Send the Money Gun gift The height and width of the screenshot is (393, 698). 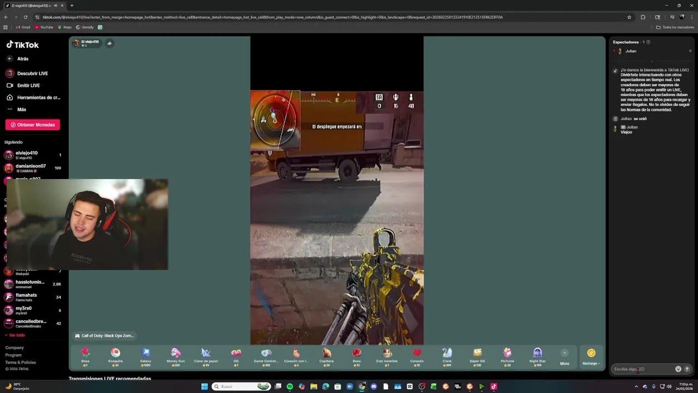tap(176, 356)
